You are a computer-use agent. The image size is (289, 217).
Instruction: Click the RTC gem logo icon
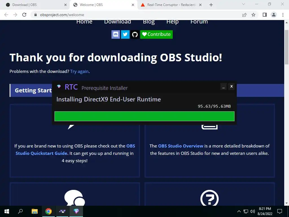[59, 86]
